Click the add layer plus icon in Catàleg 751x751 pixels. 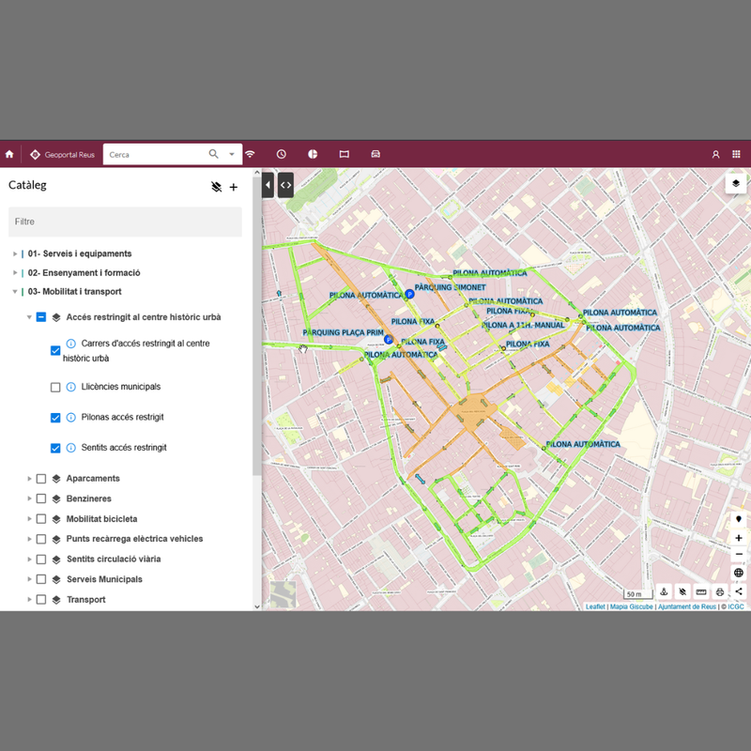234,187
